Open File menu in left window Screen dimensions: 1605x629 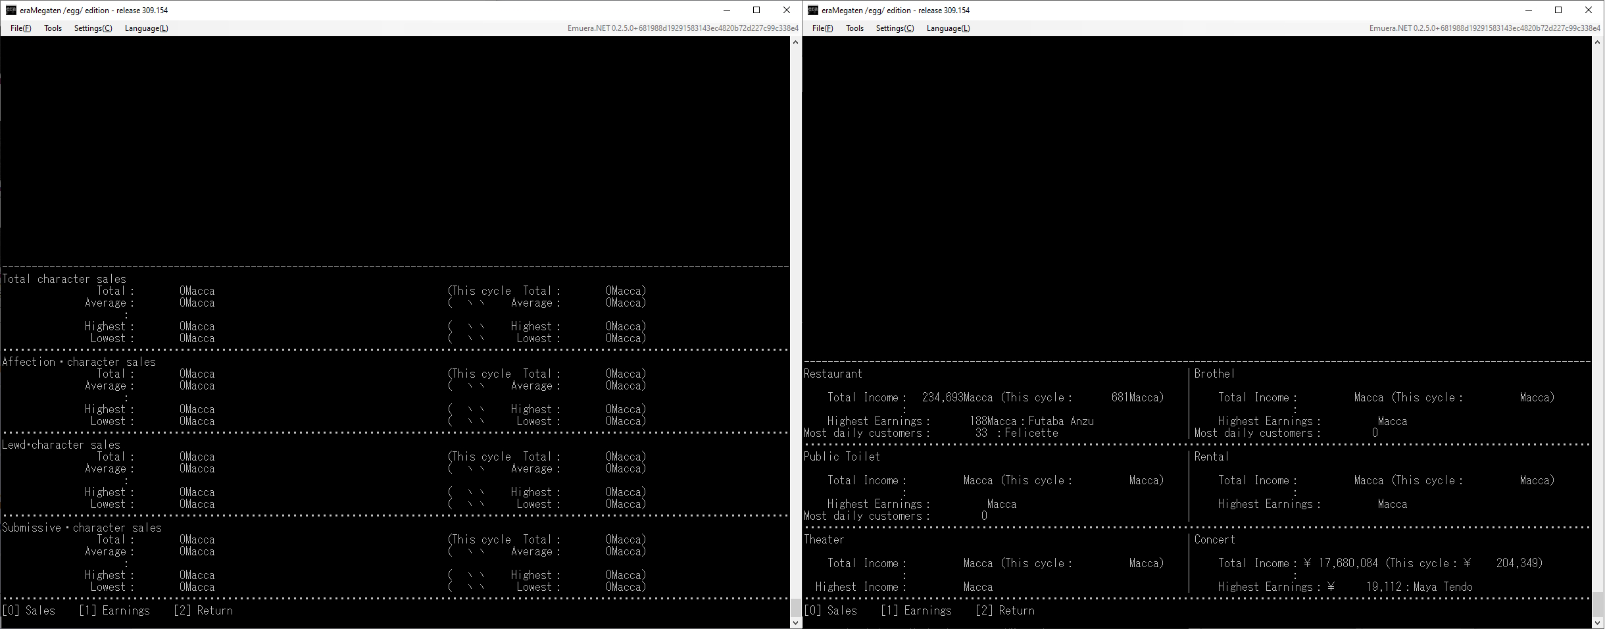coord(20,28)
